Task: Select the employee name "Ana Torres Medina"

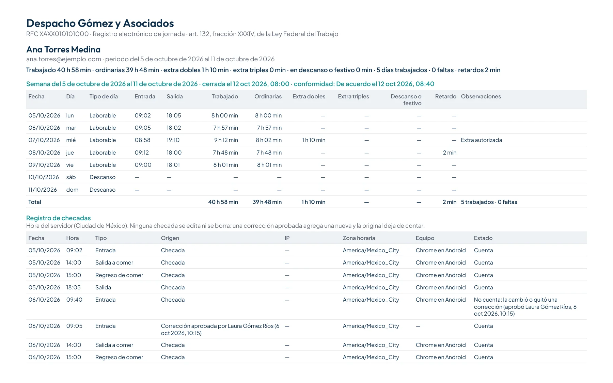Action: 63,50
